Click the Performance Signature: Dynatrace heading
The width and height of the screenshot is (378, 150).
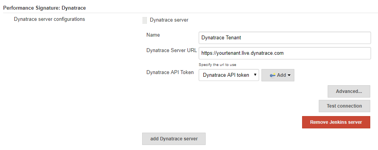coord(45,8)
